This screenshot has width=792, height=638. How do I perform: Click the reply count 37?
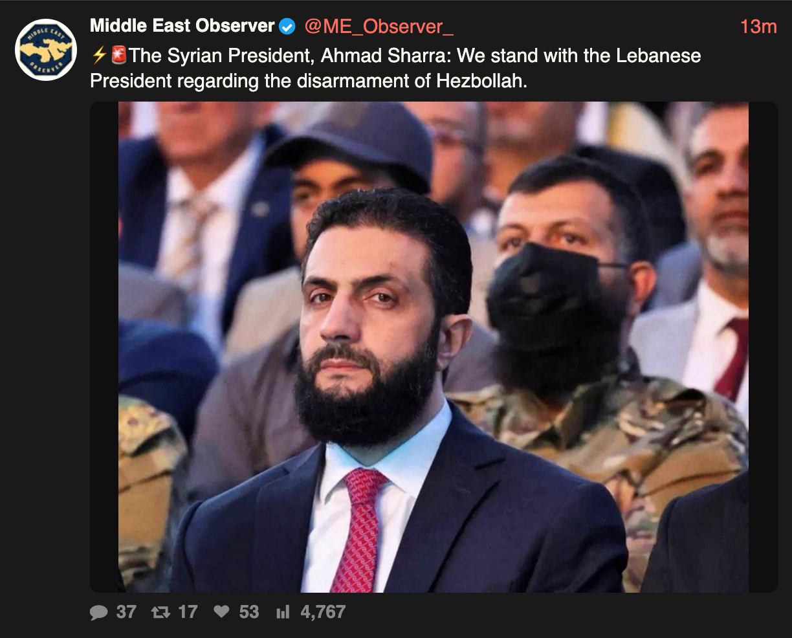(126, 612)
